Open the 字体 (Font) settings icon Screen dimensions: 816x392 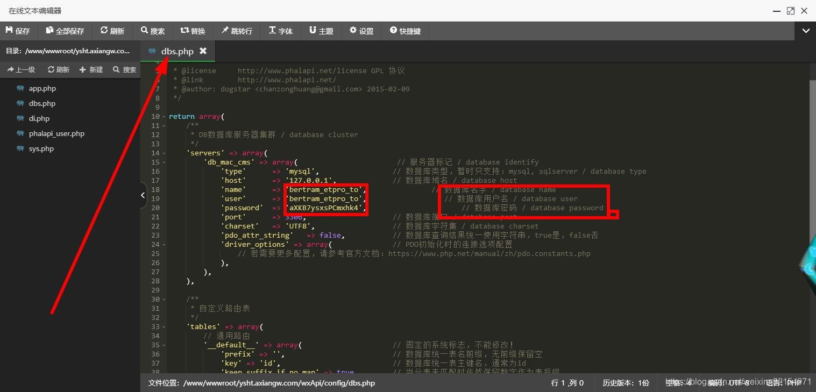point(280,31)
